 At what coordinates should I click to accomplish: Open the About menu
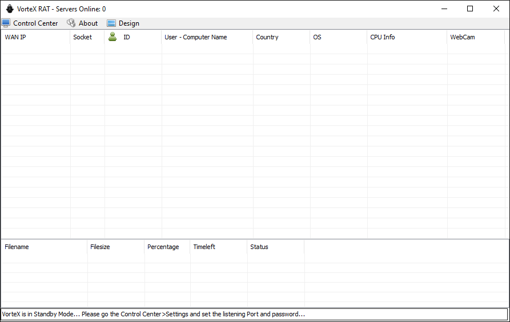(x=88, y=23)
